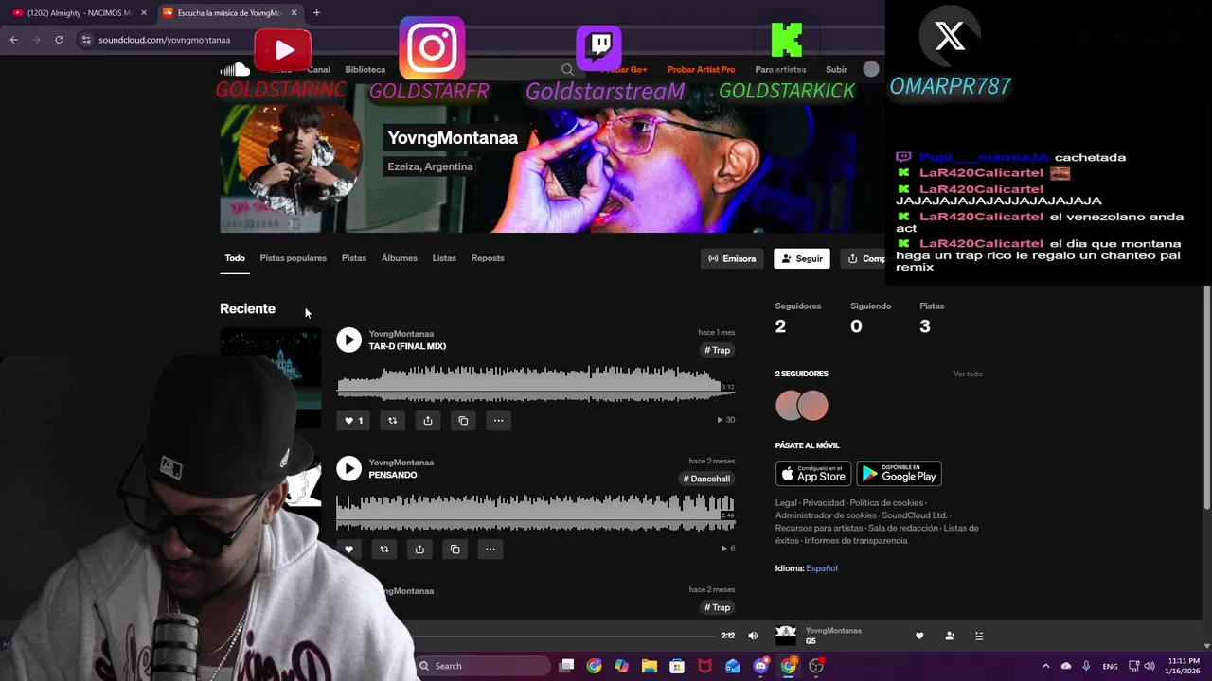Click the Trap tag on TAR-D track
Screen dimensions: 1212x681
pos(718,350)
